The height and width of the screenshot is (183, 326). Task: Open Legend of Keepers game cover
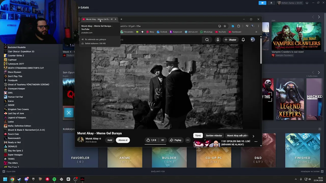pos(290,99)
